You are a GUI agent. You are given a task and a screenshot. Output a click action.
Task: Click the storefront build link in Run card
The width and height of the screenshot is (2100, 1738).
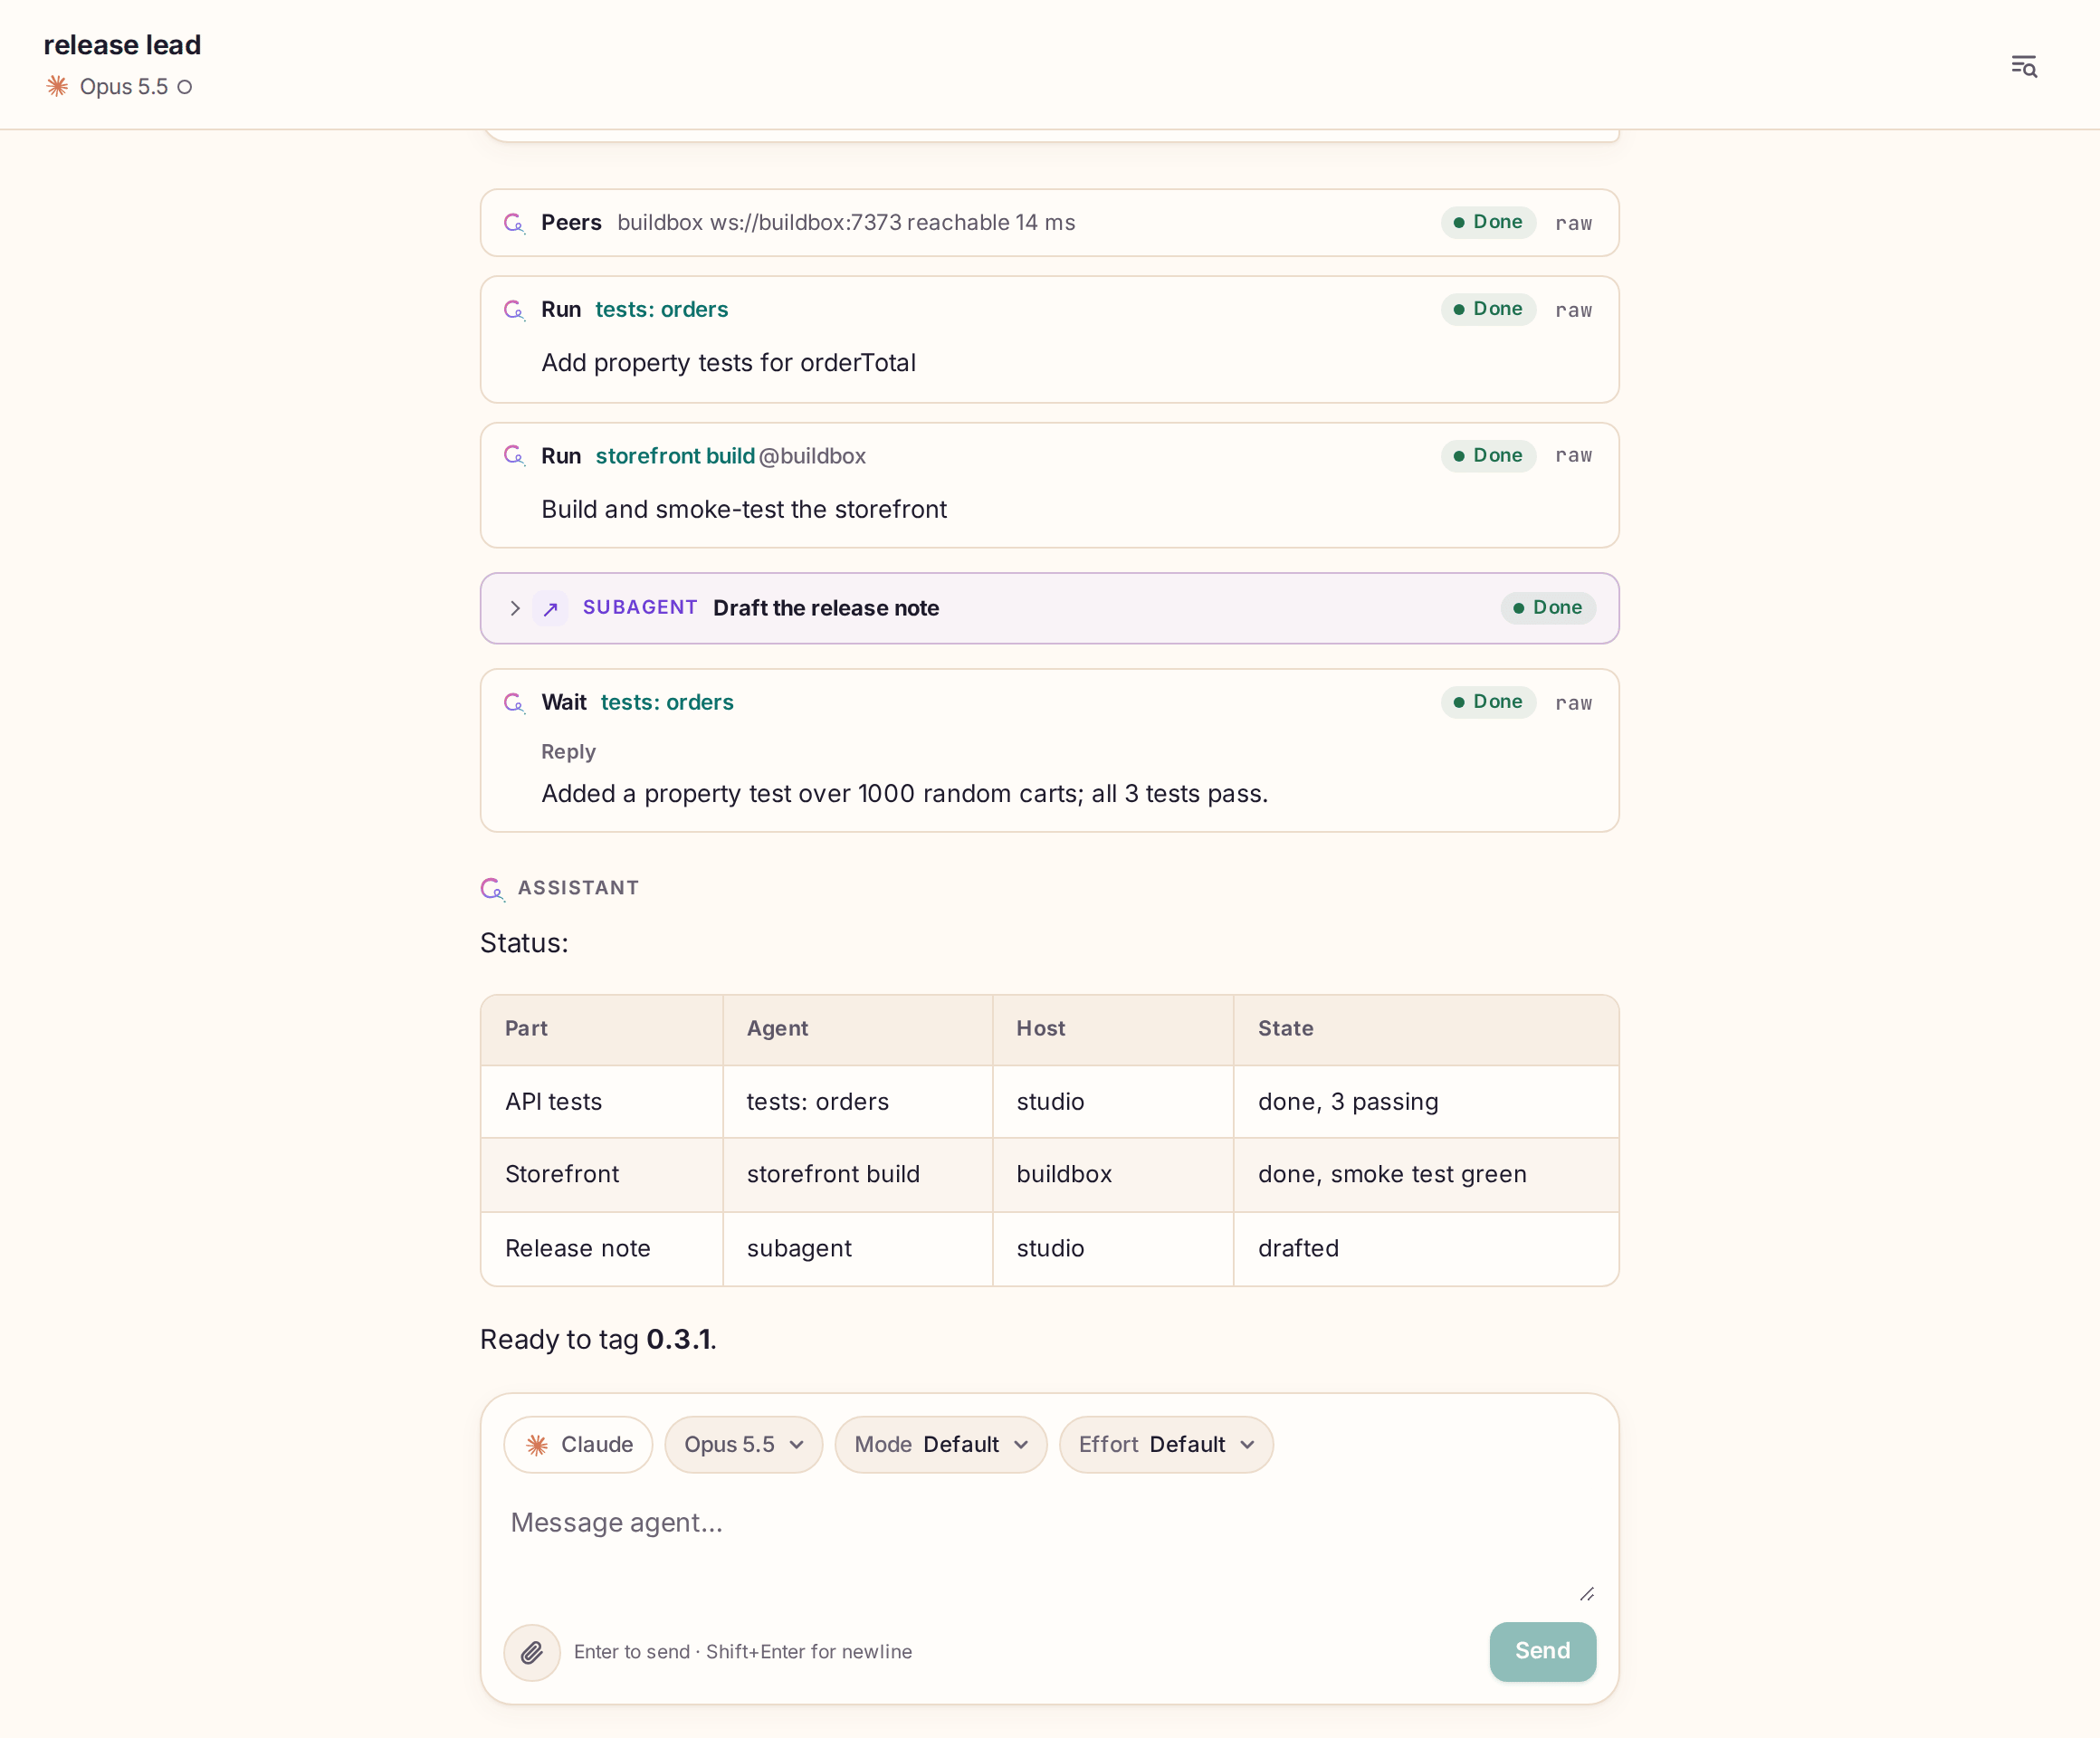[x=675, y=456]
